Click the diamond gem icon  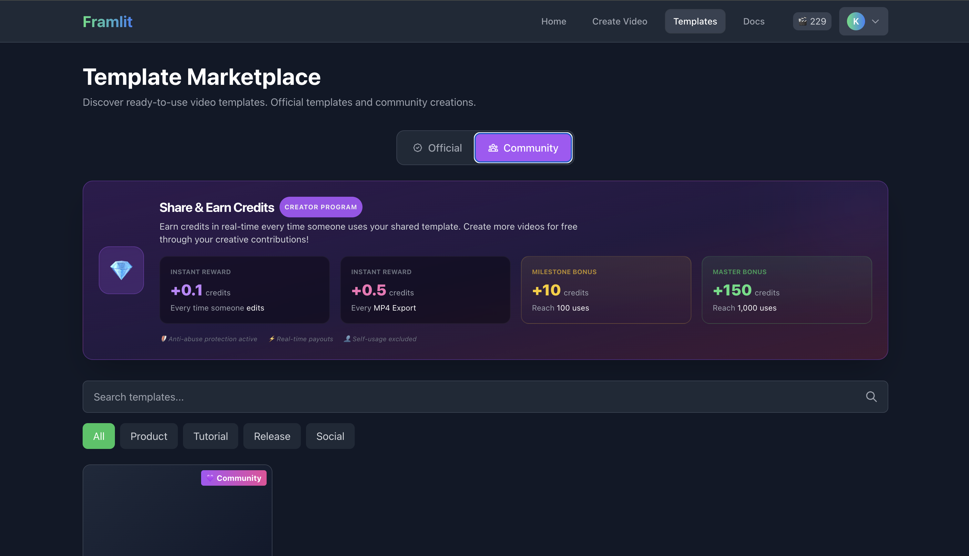121,270
